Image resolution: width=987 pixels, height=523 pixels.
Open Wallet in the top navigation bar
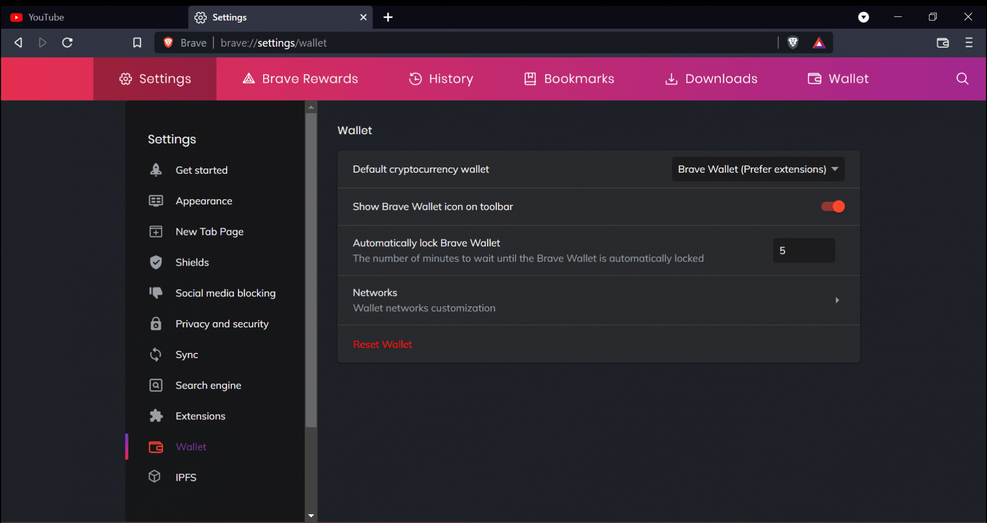838,79
